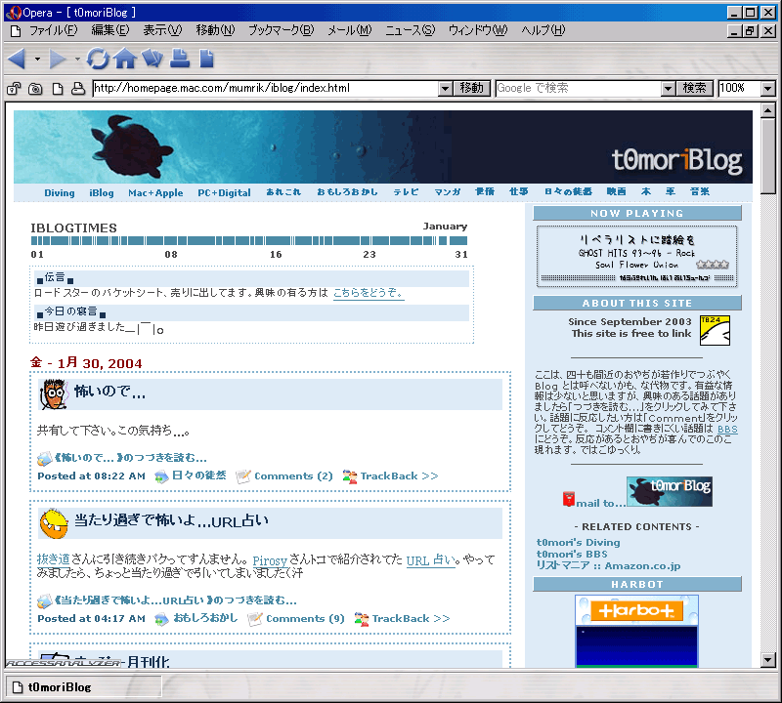Open the リストマニア :: Amazon.co.jp link
Screen dimensions: 782x703
click(608, 566)
